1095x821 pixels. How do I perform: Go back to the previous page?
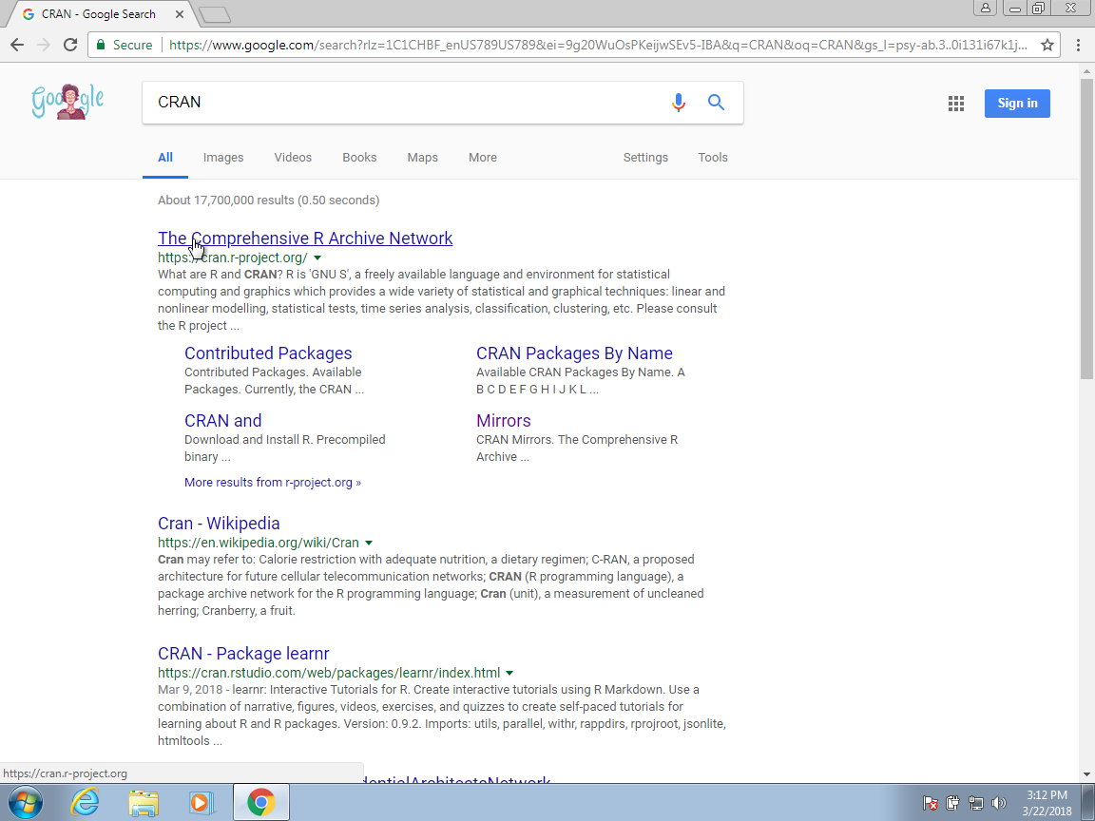17,45
